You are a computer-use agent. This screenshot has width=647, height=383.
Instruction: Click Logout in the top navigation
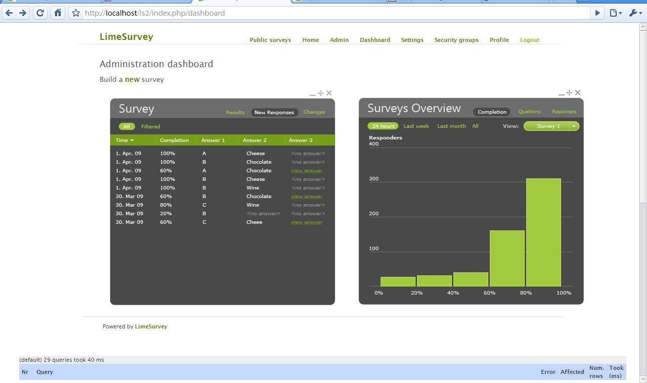[x=529, y=40]
